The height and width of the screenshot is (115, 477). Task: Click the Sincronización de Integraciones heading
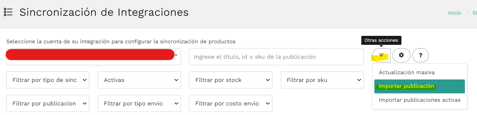point(104,12)
